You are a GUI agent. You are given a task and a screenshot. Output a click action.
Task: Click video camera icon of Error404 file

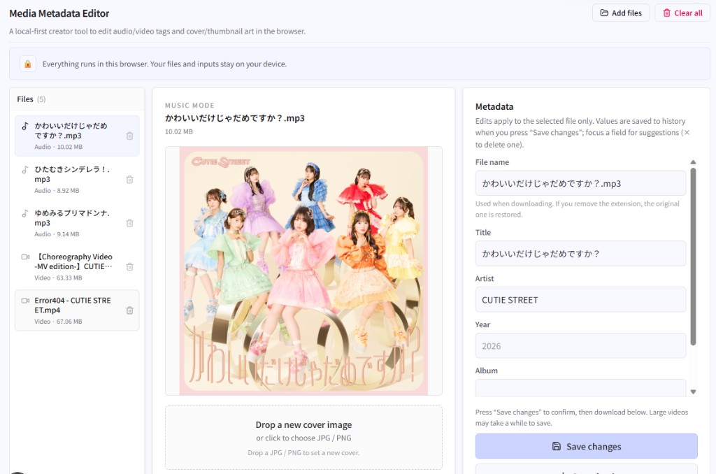26,301
